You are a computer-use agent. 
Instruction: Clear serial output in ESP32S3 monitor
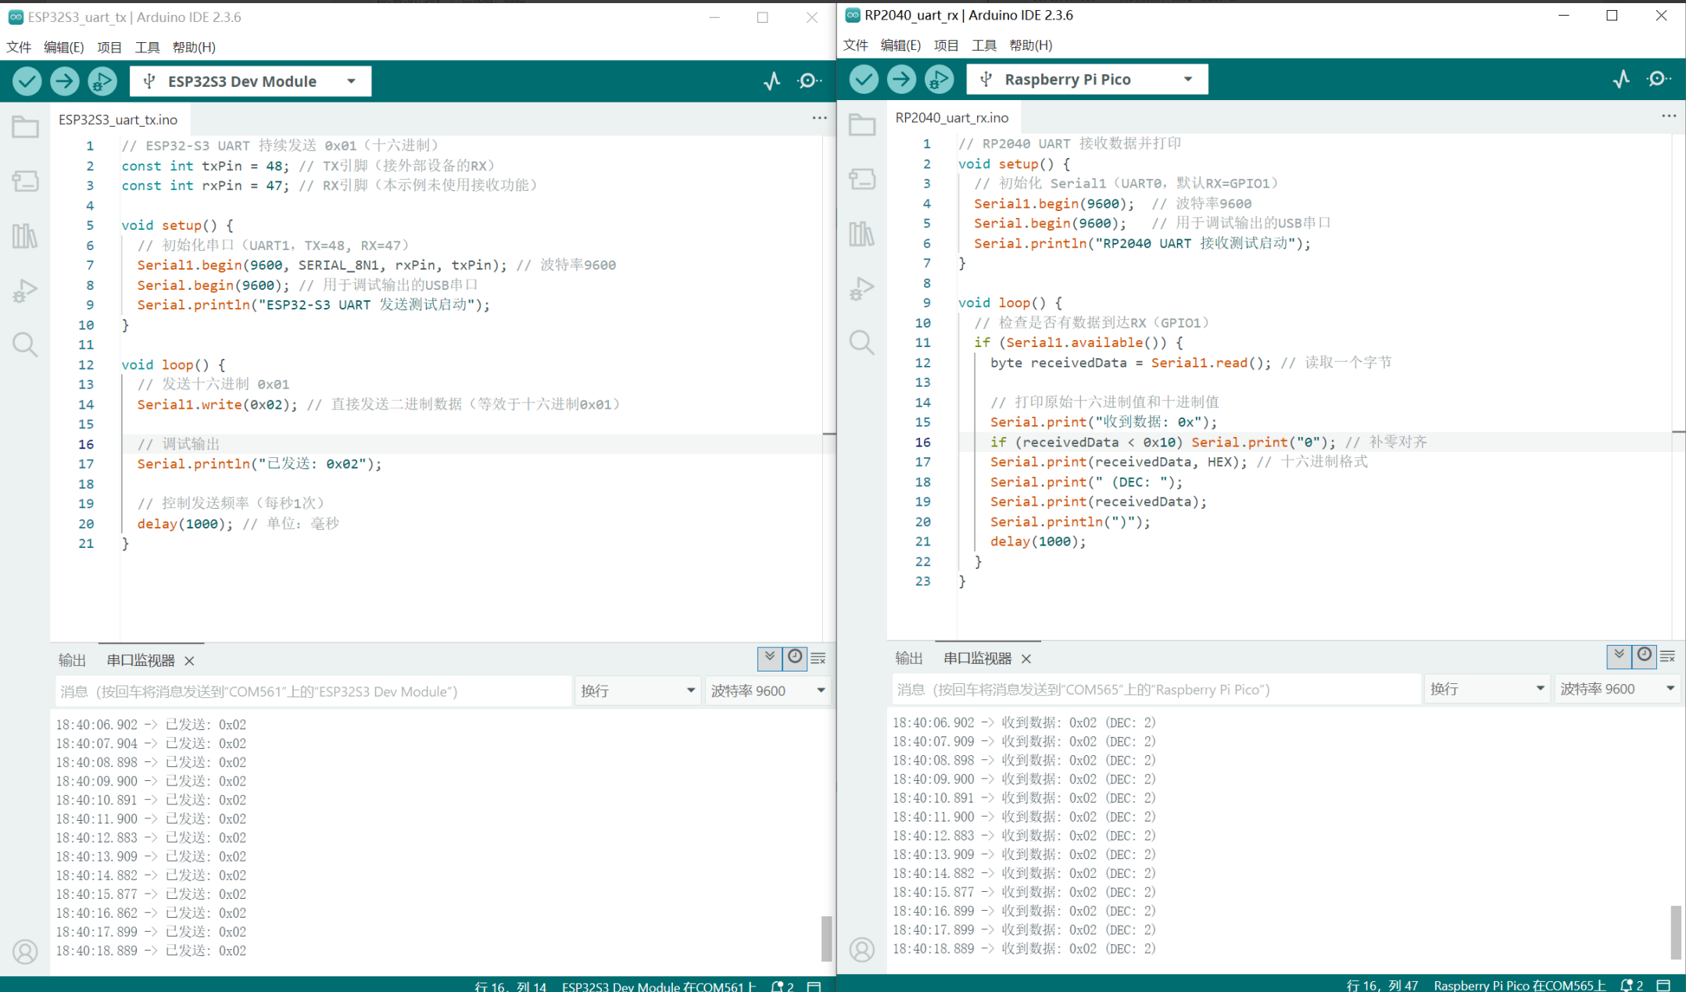coord(818,659)
